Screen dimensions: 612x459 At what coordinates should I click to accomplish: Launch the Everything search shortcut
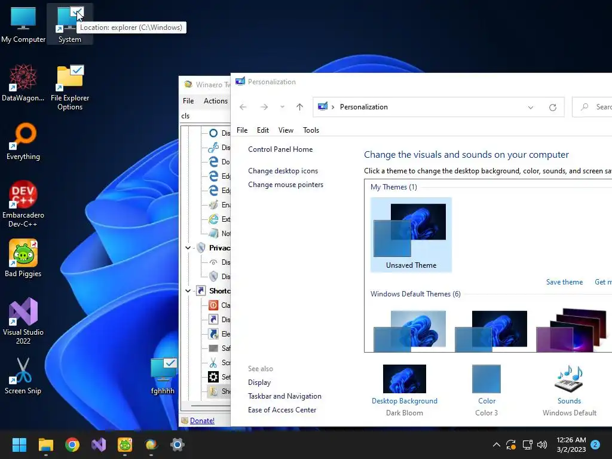(x=23, y=141)
